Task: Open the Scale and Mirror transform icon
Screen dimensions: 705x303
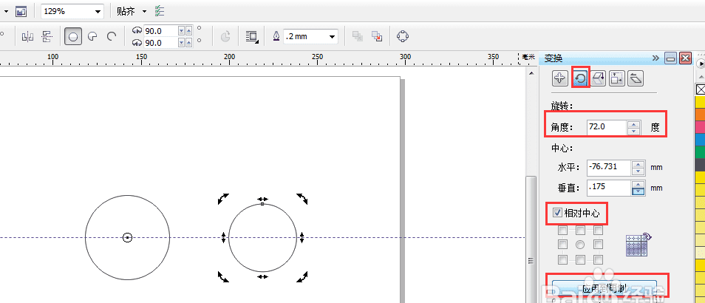Action: click(598, 78)
